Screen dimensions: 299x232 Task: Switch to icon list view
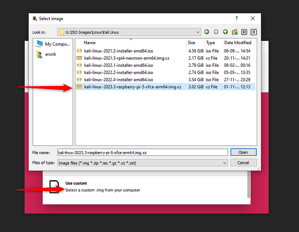click(x=244, y=32)
